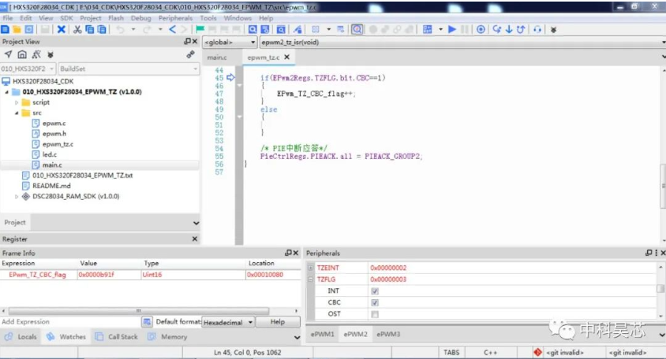Open the Hexadecimal default format dropdown
Viewport: 666px width, 359px height.
pyautogui.click(x=229, y=323)
